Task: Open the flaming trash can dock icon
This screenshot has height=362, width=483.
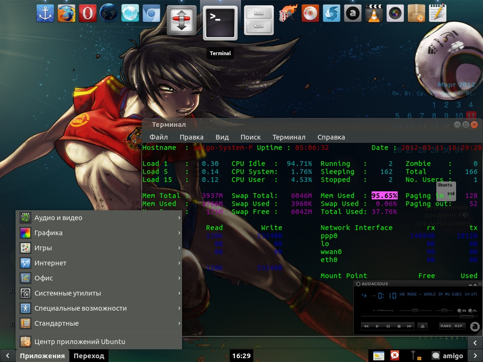Action: 288,13
